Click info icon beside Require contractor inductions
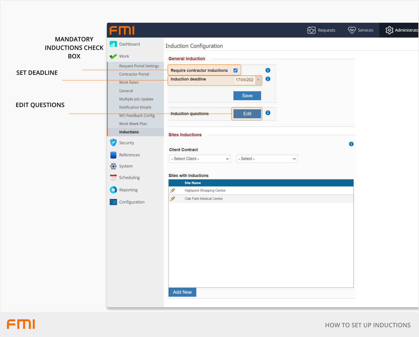Viewport: 419px width, 337px height. [268, 70]
